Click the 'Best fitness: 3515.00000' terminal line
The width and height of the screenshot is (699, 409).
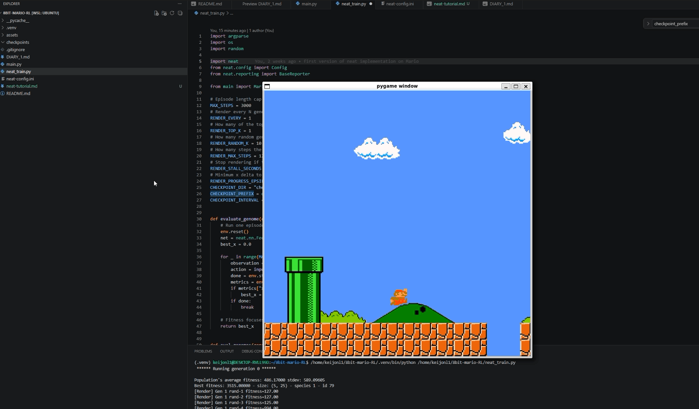click(x=264, y=385)
